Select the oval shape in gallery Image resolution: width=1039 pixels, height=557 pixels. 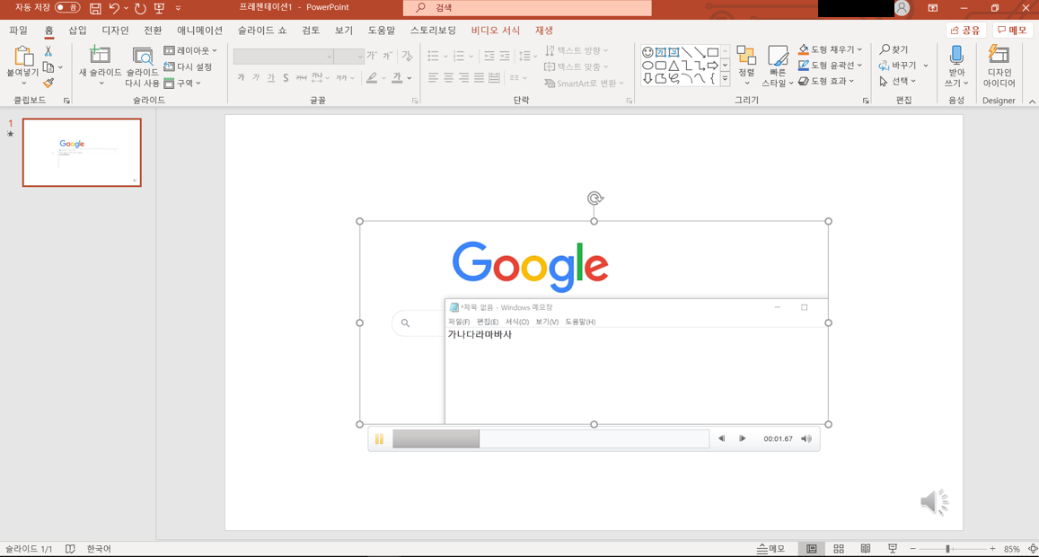648,66
